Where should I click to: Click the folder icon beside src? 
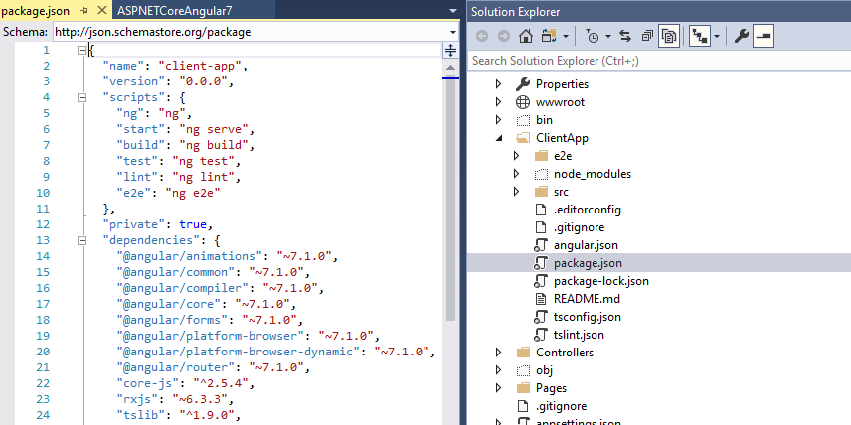(541, 192)
